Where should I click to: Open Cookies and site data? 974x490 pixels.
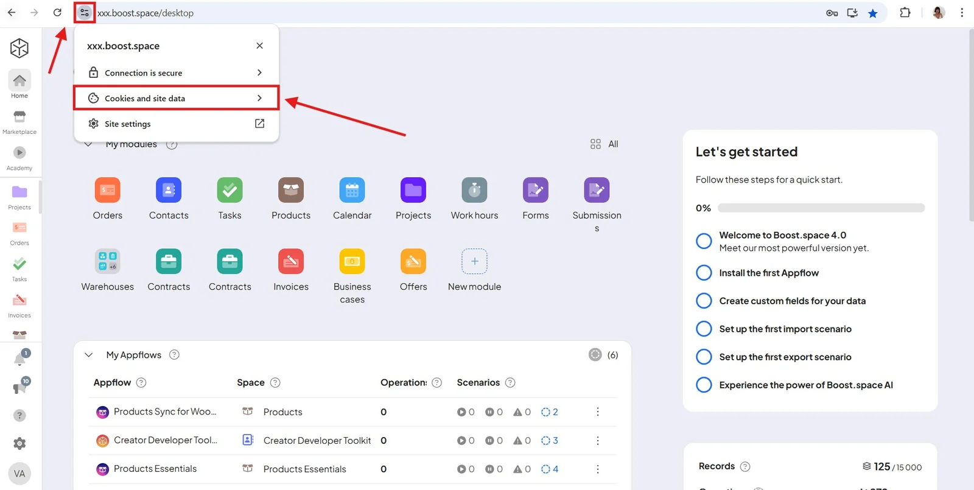tap(176, 98)
